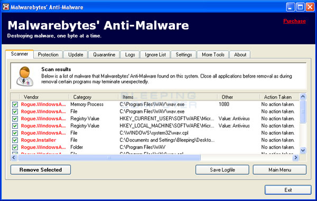Return via the Main Menu button
Screen dimensions: 317x201
(x=279, y=170)
